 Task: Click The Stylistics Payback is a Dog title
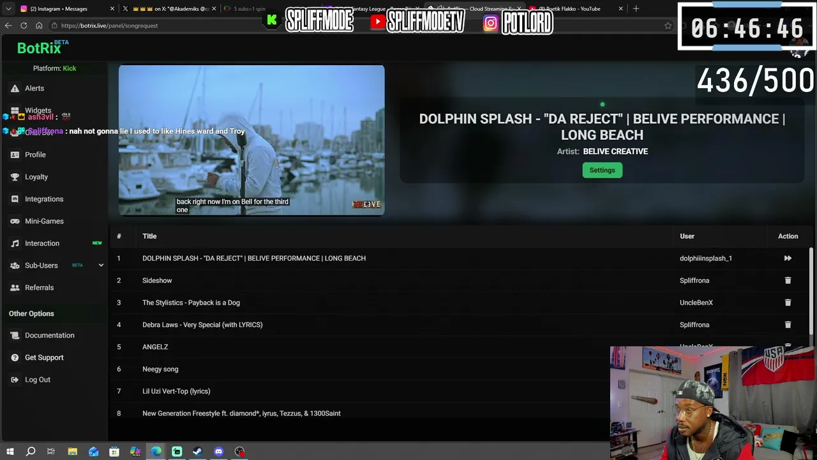[x=191, y=303]
